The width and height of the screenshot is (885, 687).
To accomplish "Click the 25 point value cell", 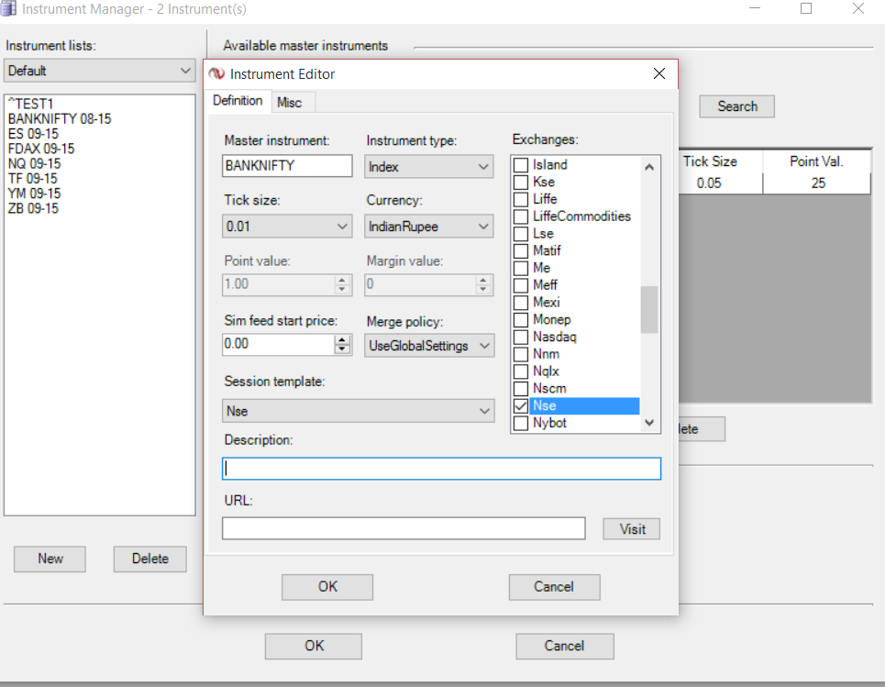I will (x=817, y=183).
